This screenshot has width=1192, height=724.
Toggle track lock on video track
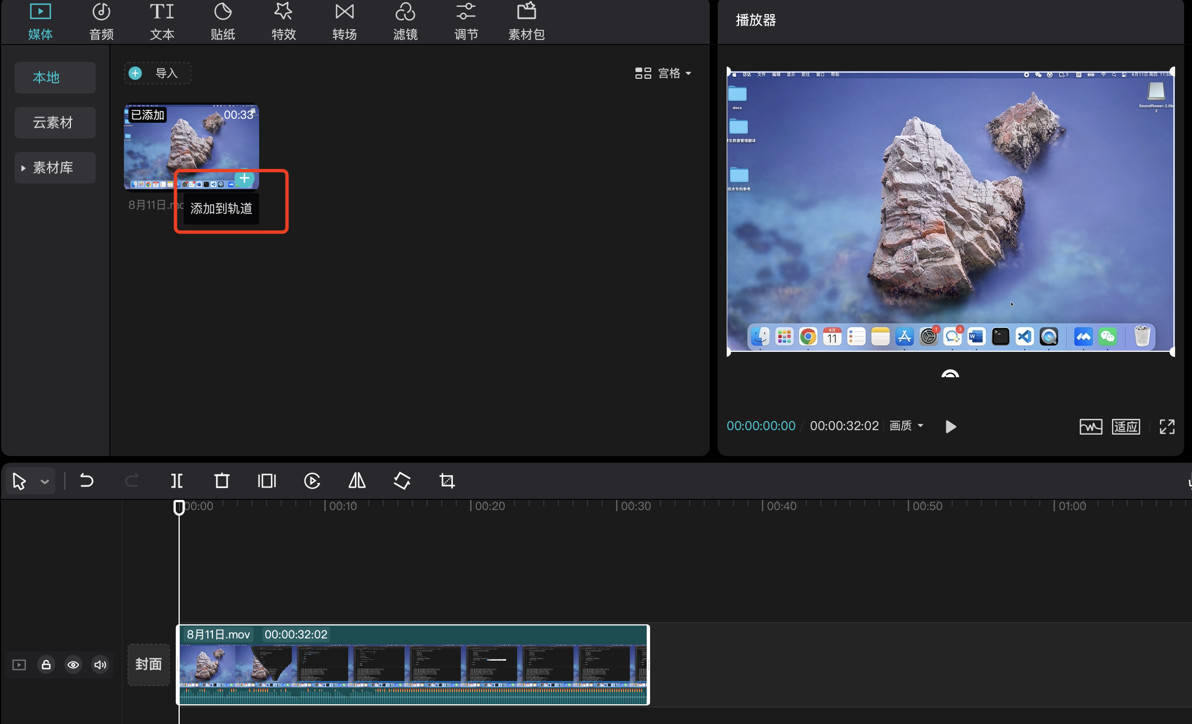click(x=46, y=665)
